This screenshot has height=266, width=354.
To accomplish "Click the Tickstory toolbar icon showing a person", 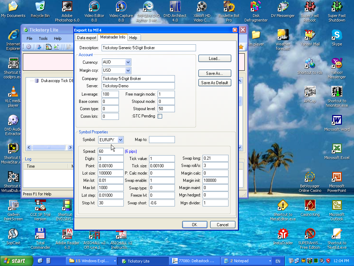I will [48, 47].
